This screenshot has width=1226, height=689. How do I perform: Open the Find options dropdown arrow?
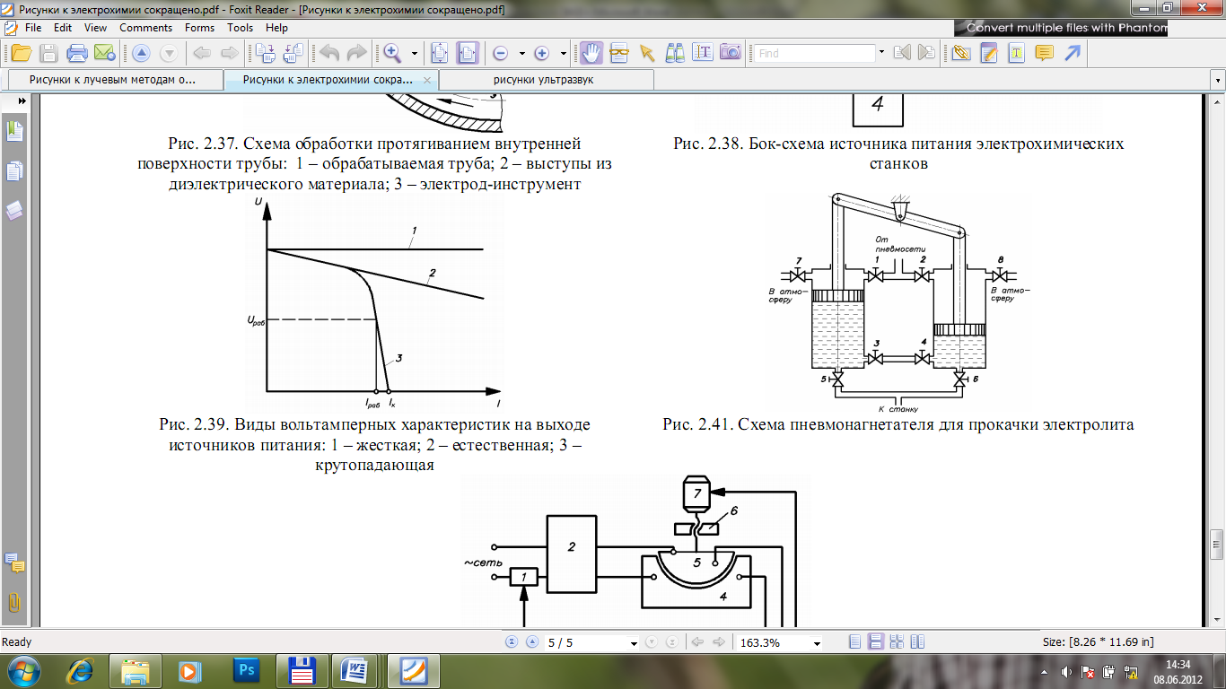click(882, 53)
